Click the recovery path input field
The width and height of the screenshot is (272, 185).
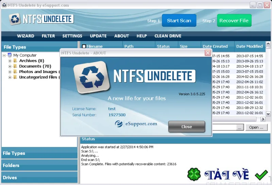click(x=224, y=127)
